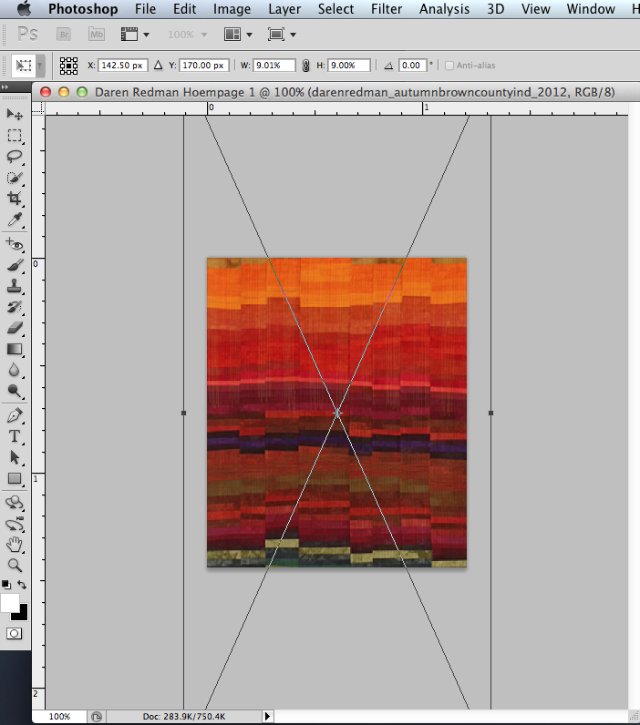Open the Select menu

click(336, 9)
